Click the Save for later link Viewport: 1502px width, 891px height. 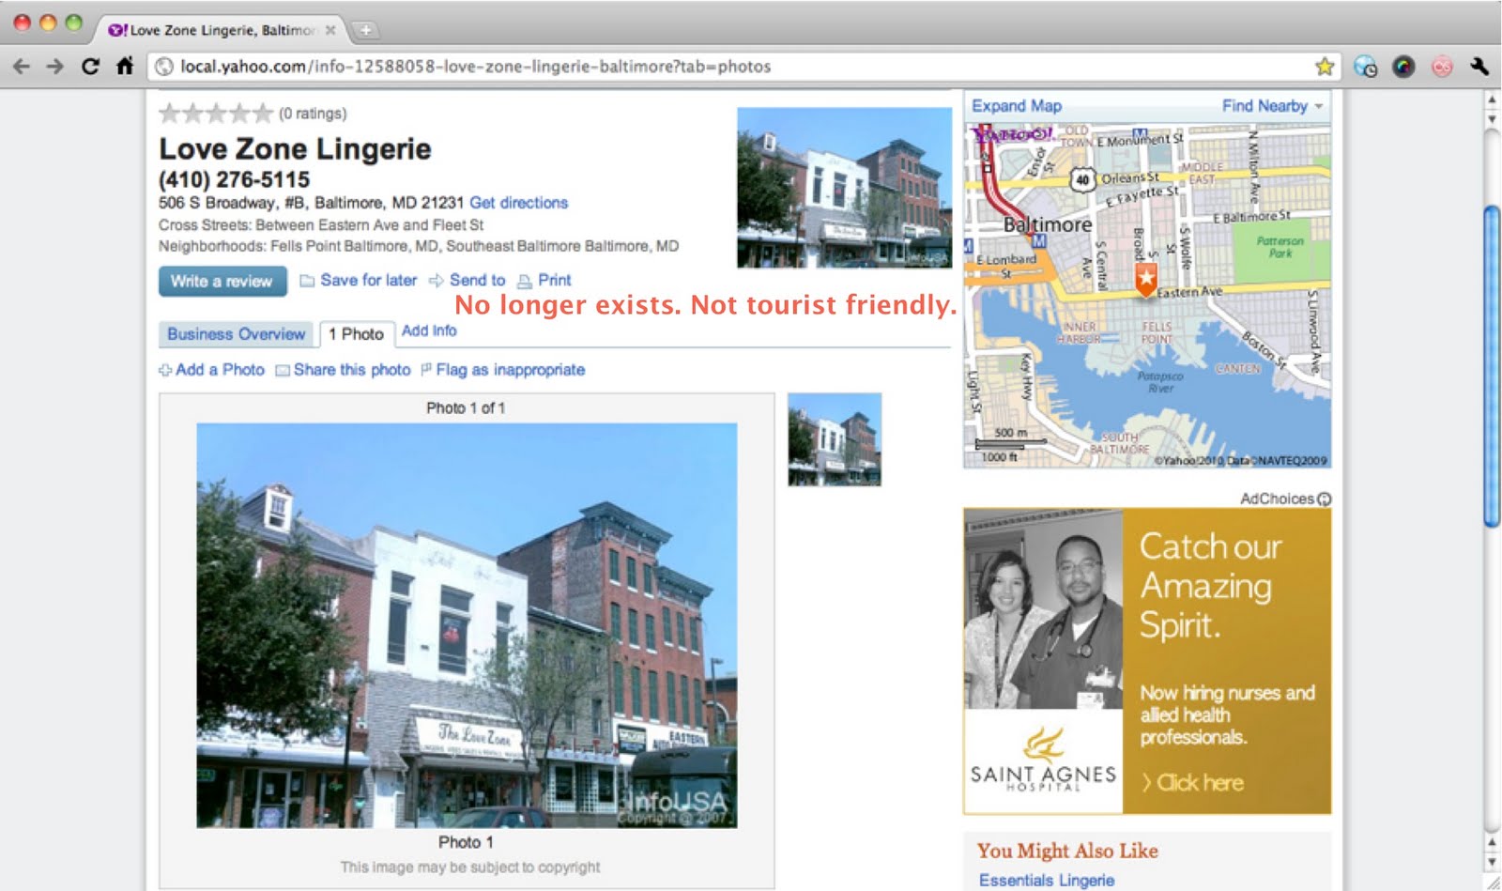pyautogui.click(x=369, y=281)
